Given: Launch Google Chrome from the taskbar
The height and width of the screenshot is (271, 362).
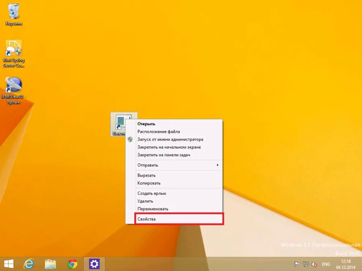Looking at the screenshot, I should coord(72,264).
